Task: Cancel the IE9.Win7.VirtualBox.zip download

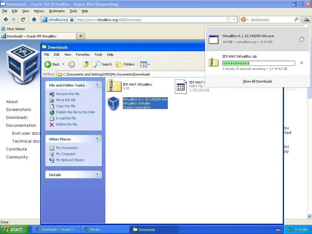Action: (x=301, y=63)
